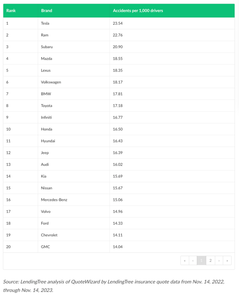239x296 pixels.
Task: Select current page 1 in pagination
Action: pyautogui.click(x=202, y=261)
